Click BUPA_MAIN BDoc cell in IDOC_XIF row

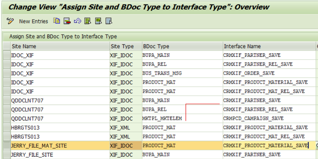tap(183, 55)
